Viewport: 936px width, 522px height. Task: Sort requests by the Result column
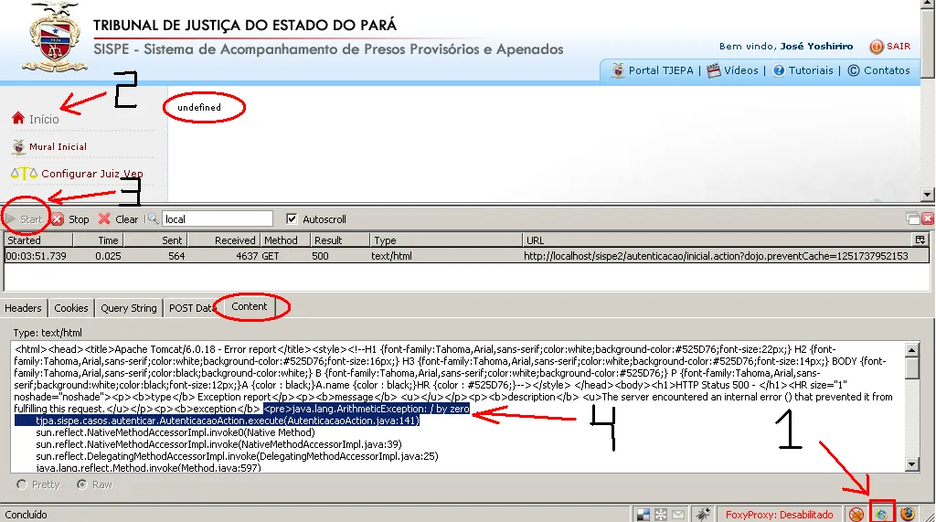340,240
